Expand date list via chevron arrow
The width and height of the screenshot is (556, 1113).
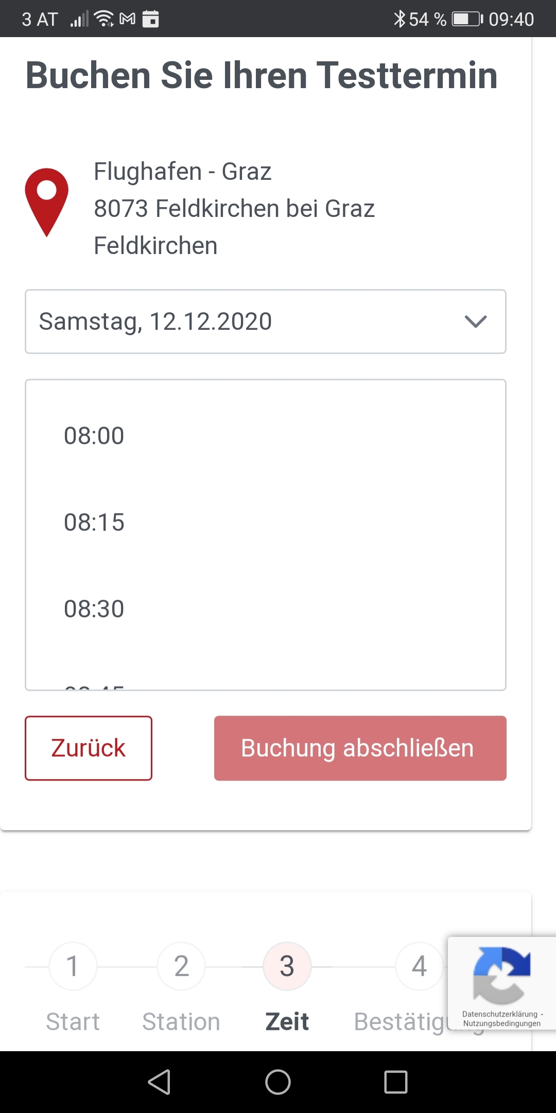pyautogui.click(x=475, y=322)
